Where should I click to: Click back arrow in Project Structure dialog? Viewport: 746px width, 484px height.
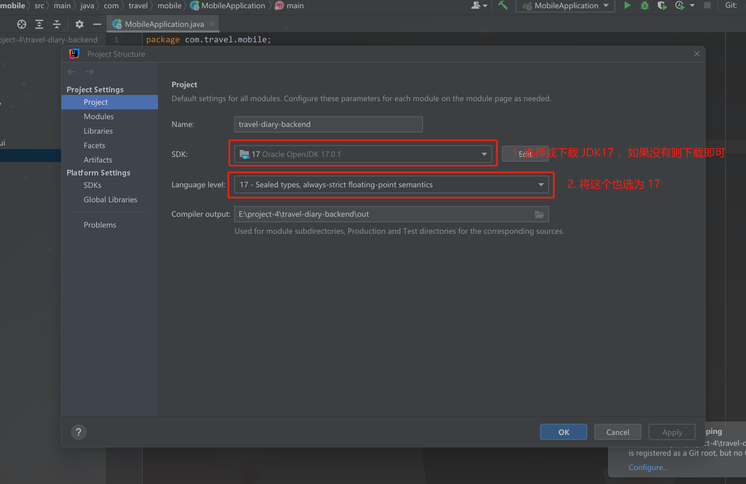pos(72,72)
